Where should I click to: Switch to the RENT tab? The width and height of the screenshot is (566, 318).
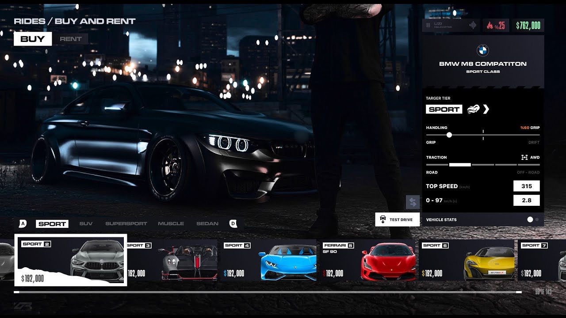point(71,39)
